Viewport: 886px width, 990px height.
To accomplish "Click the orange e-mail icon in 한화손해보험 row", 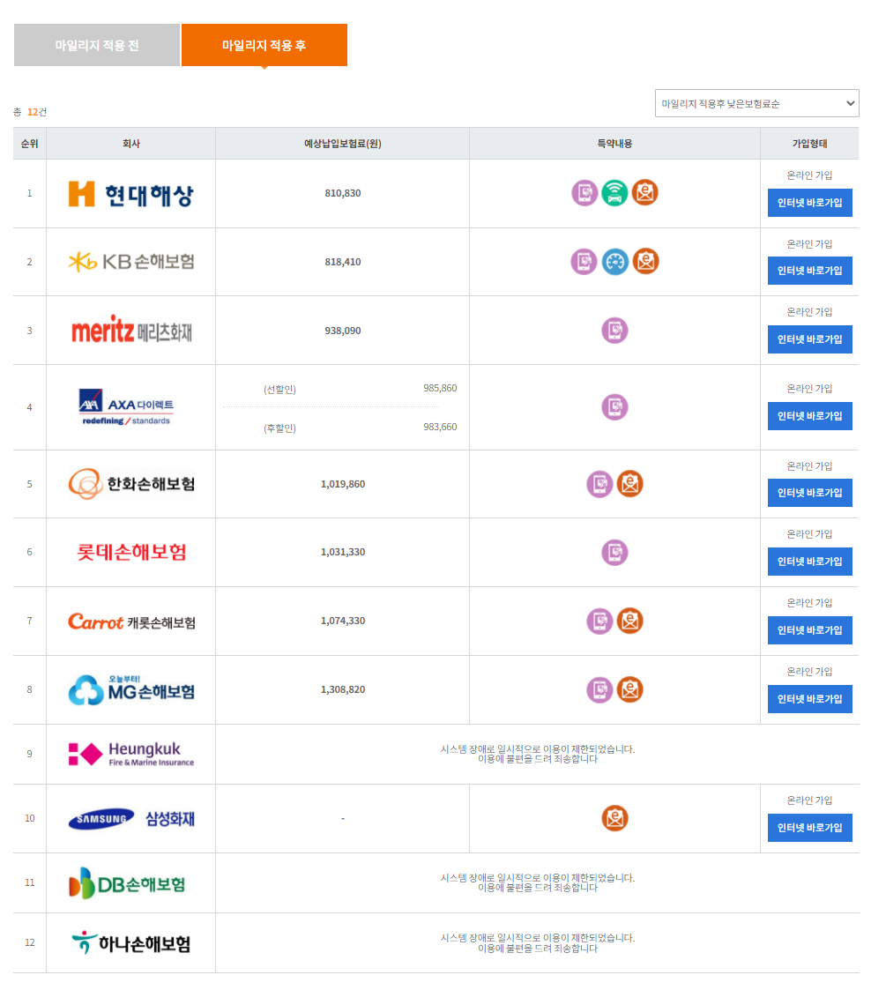I will (x=629, y=484).
